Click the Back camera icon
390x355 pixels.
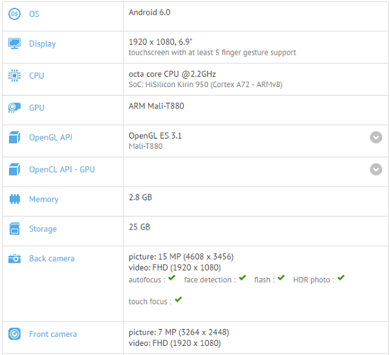(x=14, y=258)
